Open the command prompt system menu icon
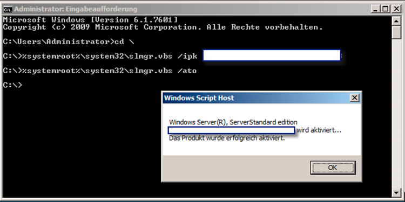 [8, 9]
